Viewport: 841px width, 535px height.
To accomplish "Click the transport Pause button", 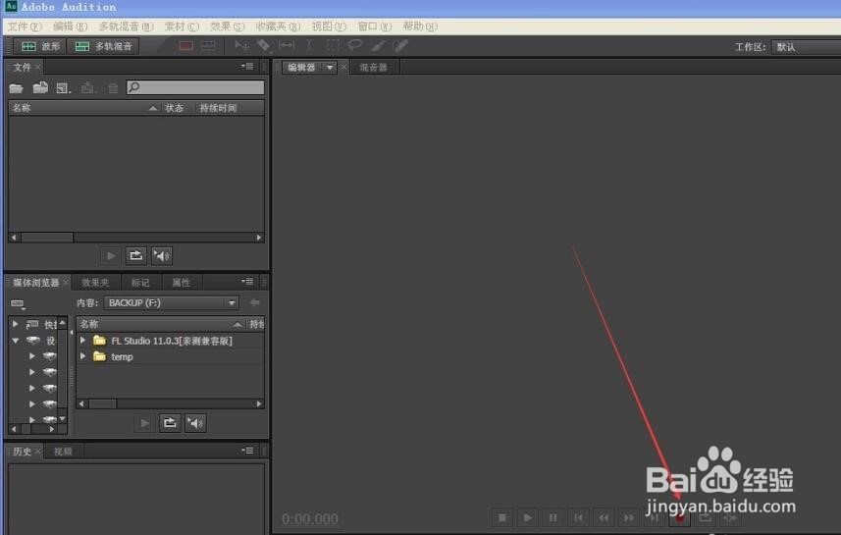I will (552, 518).
